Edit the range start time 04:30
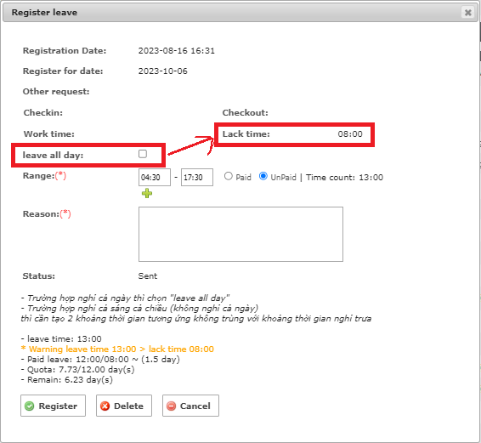 click(x=155, y=177)
